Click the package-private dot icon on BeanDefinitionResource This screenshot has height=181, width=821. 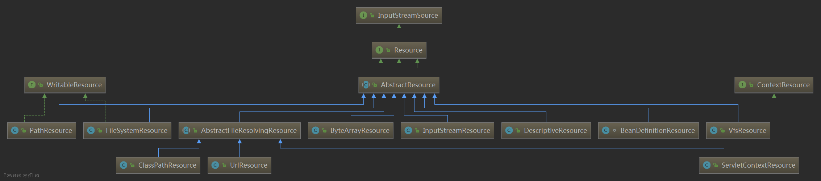(614, 130)
